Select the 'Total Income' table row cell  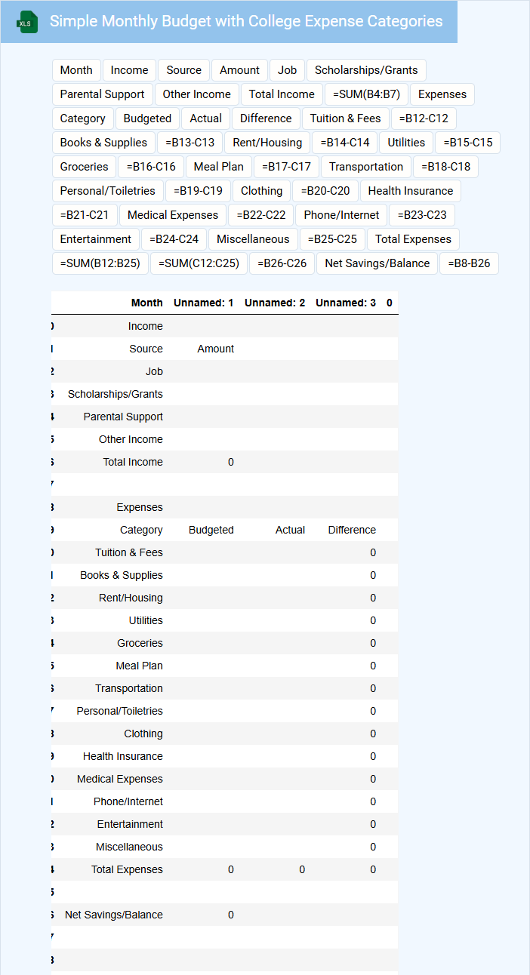(x=133, y=462)
